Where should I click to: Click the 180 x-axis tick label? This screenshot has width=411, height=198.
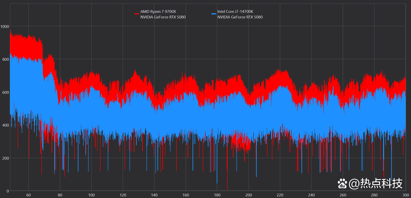pyautogui.click(x=217, y=195)
